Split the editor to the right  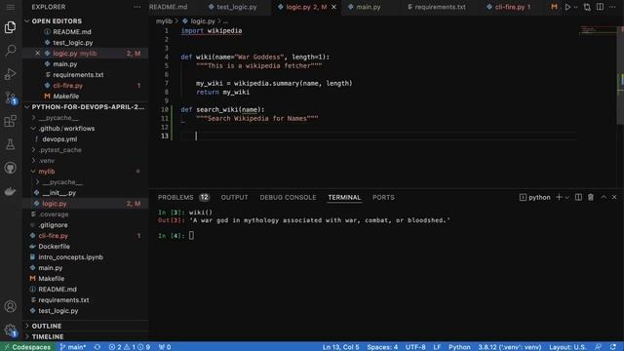pos(600,7)
